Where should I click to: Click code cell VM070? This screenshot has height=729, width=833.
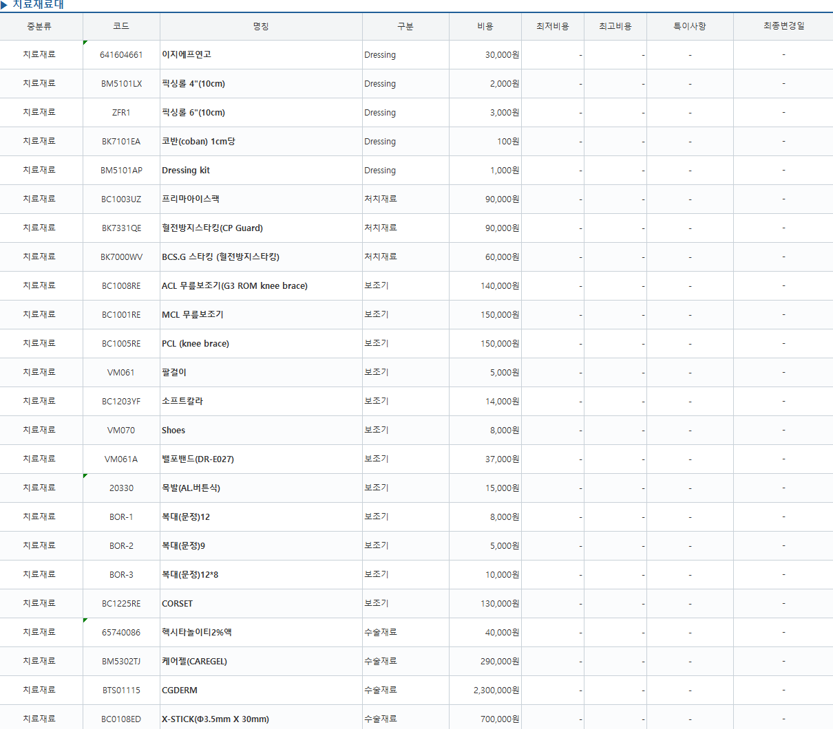pyautogui.click(x=121, y=431)
